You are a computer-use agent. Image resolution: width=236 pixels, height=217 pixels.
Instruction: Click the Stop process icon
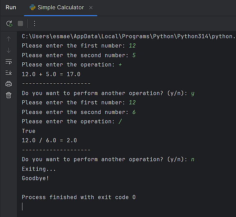20,23
